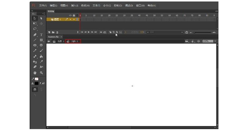Click the black fill color swatch
The image size is (249, 130).
pyautogui.click(x=37, y=83)
